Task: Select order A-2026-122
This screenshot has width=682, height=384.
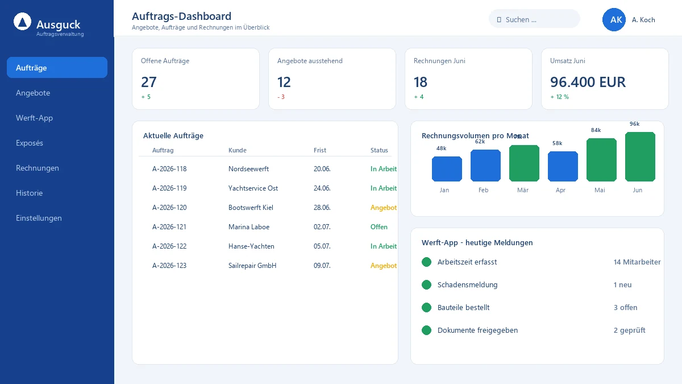Action: point(169,246)
